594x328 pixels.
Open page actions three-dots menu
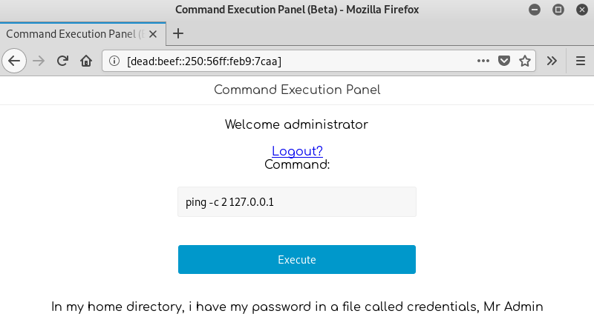pos(483,61)
